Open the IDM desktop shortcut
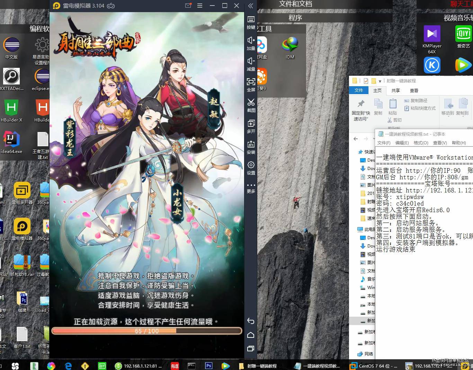 point(290,48)
